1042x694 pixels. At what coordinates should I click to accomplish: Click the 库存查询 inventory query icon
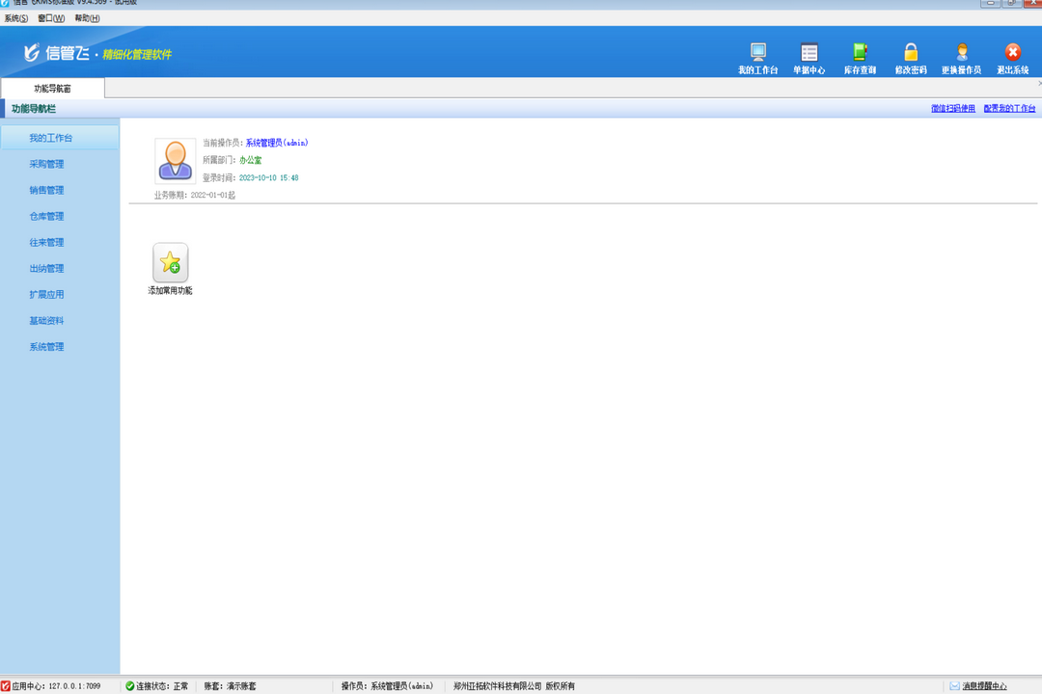point(860,53)
